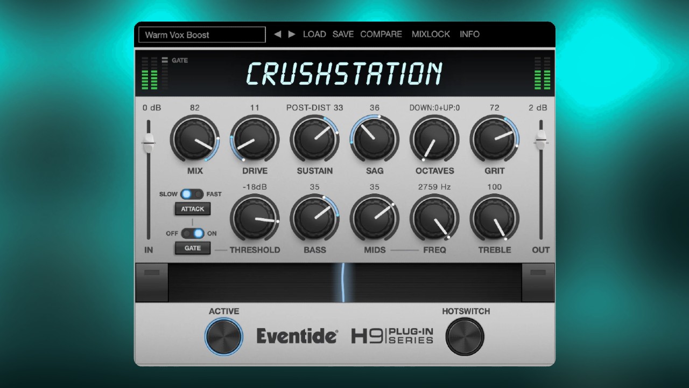Select the MIX knob
Viewport: 689px width, 388px height.
coord(195,139)
